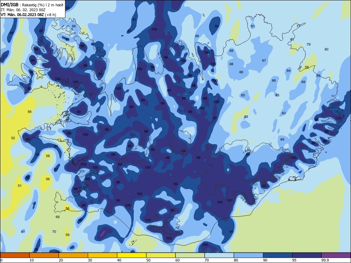Screen dimensions: 351x263
Task: Click the '40' legend scale label
Action: (x=119, y=260)
